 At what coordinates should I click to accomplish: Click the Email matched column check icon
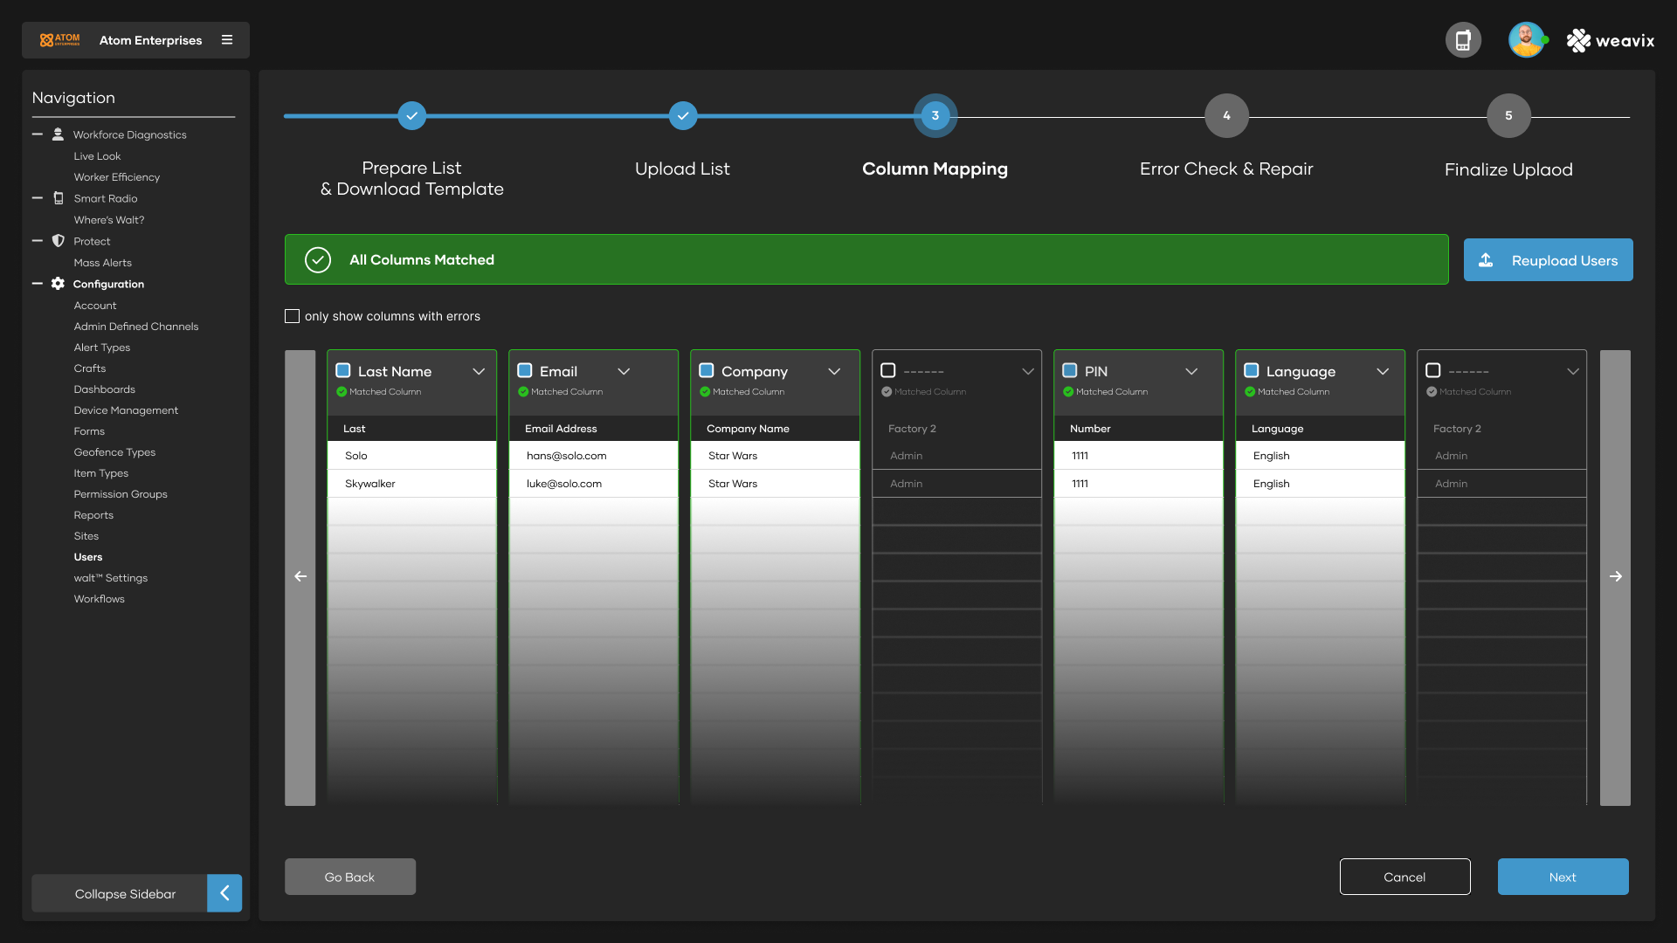coord(523,392)
